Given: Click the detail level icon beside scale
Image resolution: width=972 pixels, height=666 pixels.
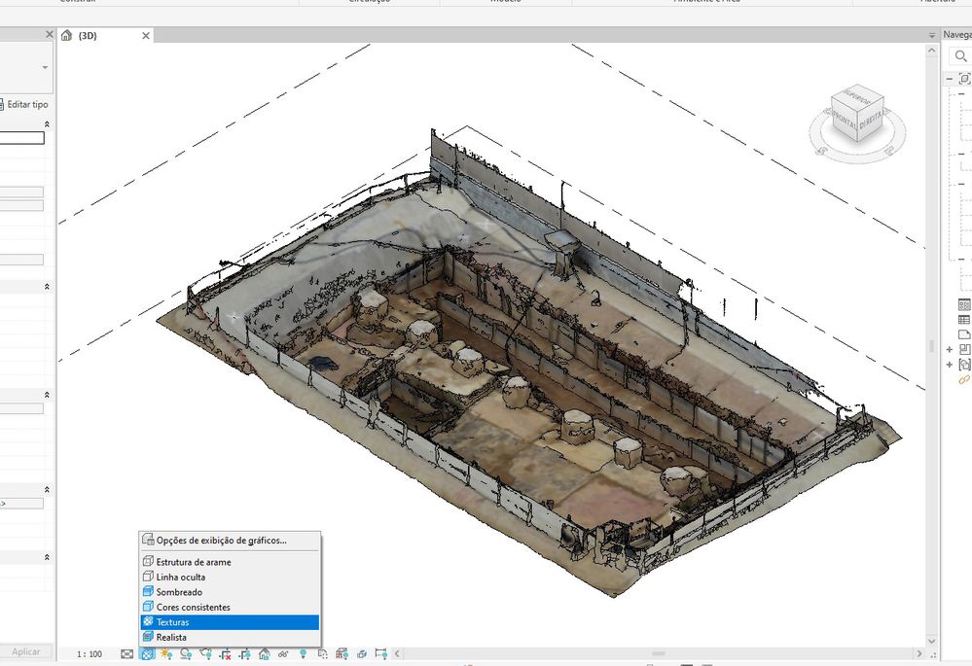Looking at the screenshot, I should tap(127, 654).
